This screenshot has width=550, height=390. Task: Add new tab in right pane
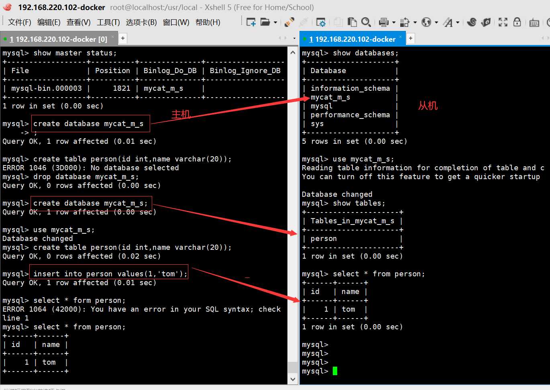click(x=410, y=39)
